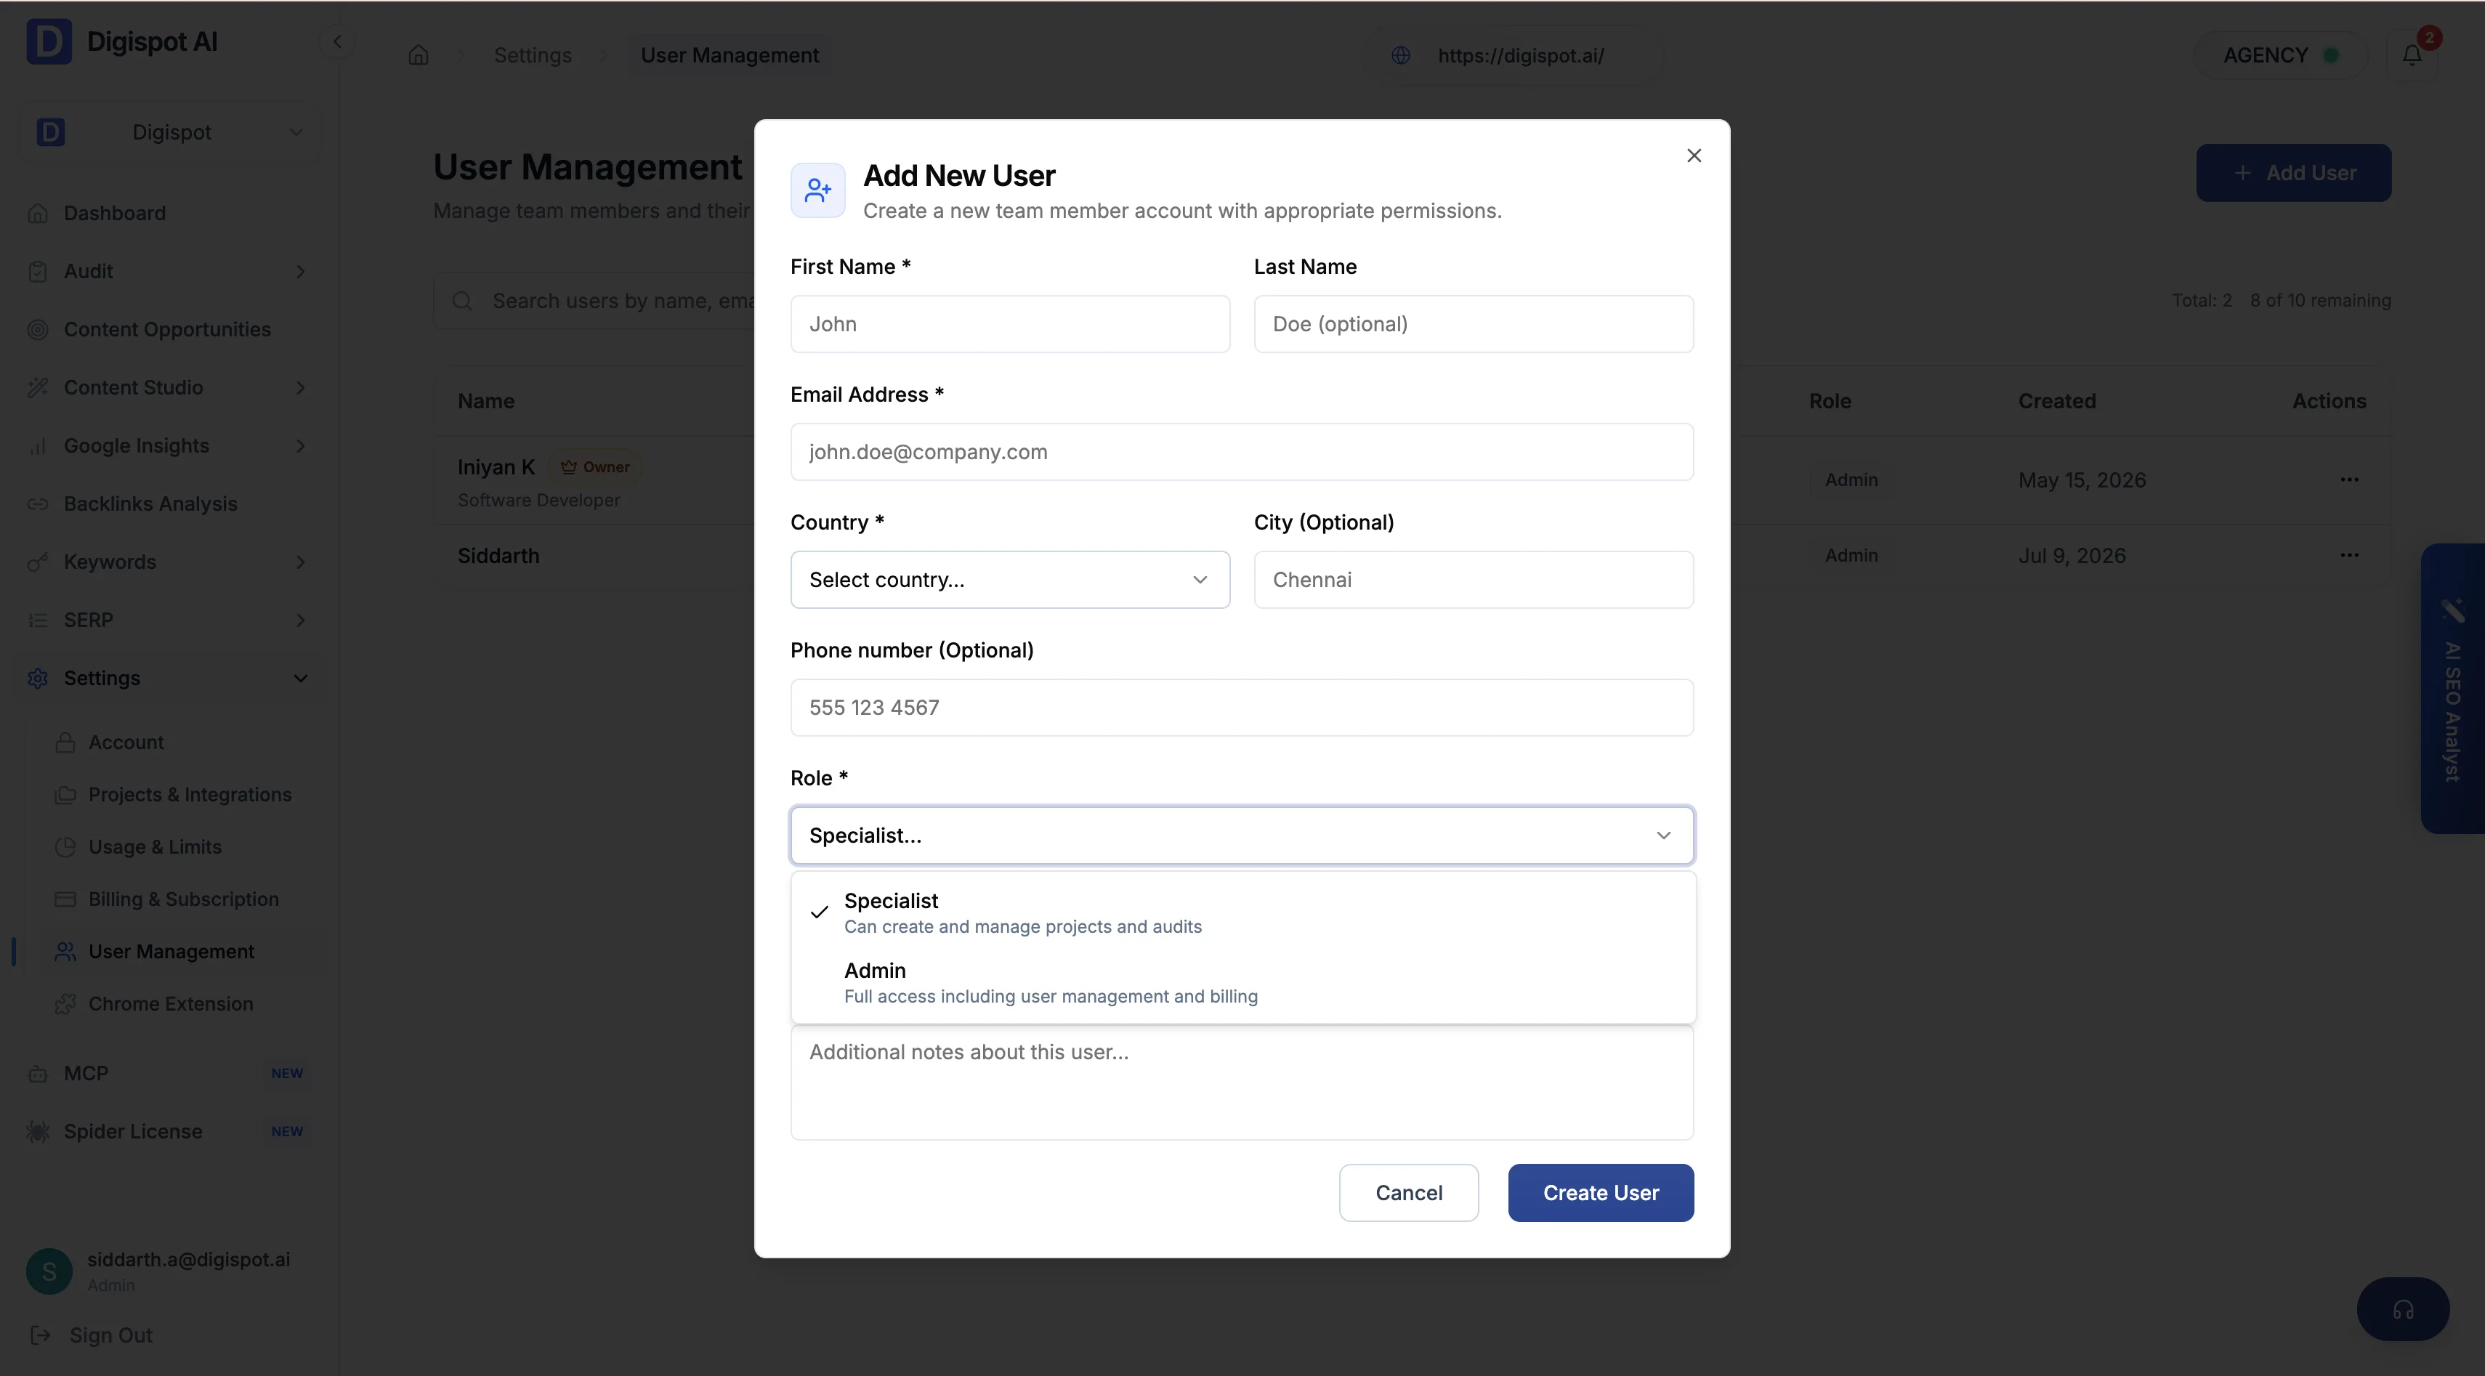
Task: Click the Backlinks Analysis link icon
Action: [38, 503]
